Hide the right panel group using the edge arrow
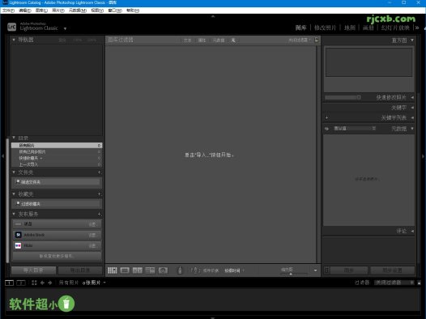Viewport: 426px width, 319px height. click(423, 156)
